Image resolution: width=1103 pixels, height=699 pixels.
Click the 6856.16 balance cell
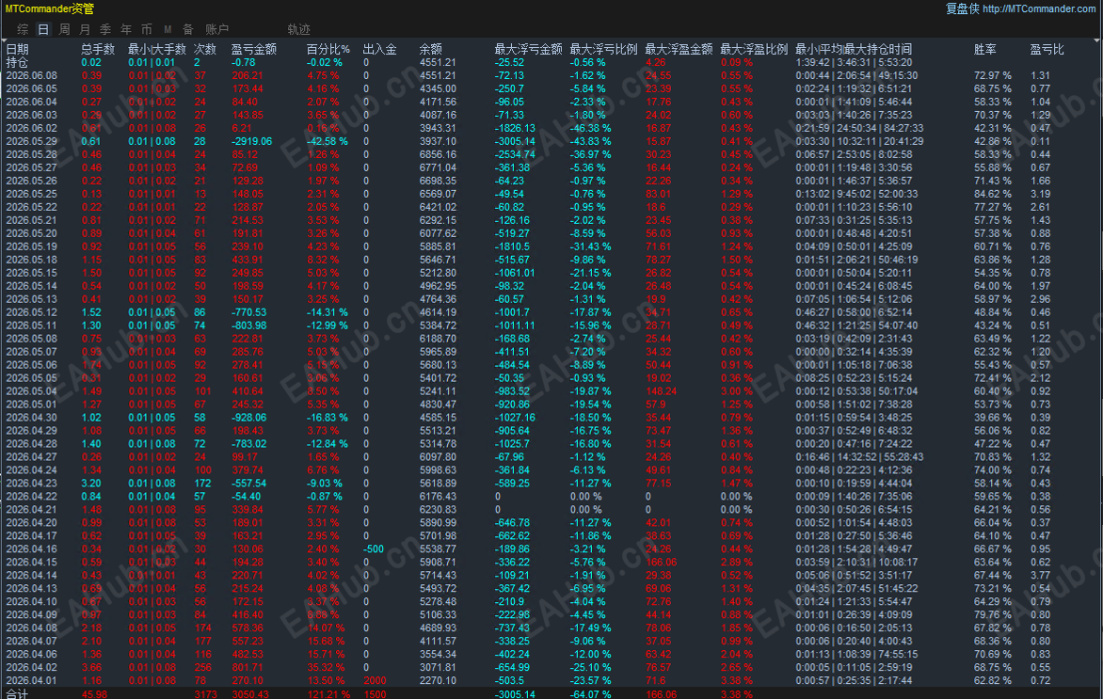click(438, 154)
